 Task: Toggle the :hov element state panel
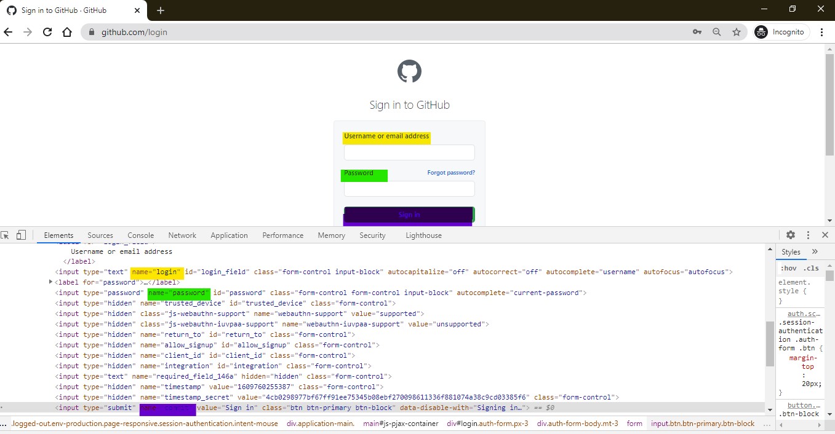[788, 268]
